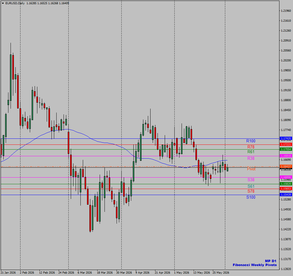Click the 1.20200 price scale value

tap(286, 60)
